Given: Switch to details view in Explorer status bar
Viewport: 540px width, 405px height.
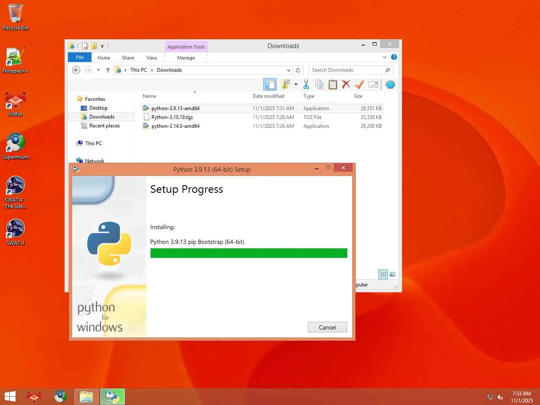Looking at the screenshot, I should click(x=383, y=275).
